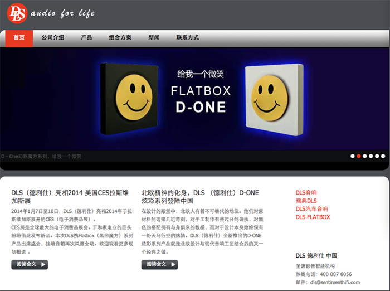The height and width of the screenshot is (291, 390).
Task: Select the active red slideshow dot
Action: pyautogui.click(x=359, y=156)
